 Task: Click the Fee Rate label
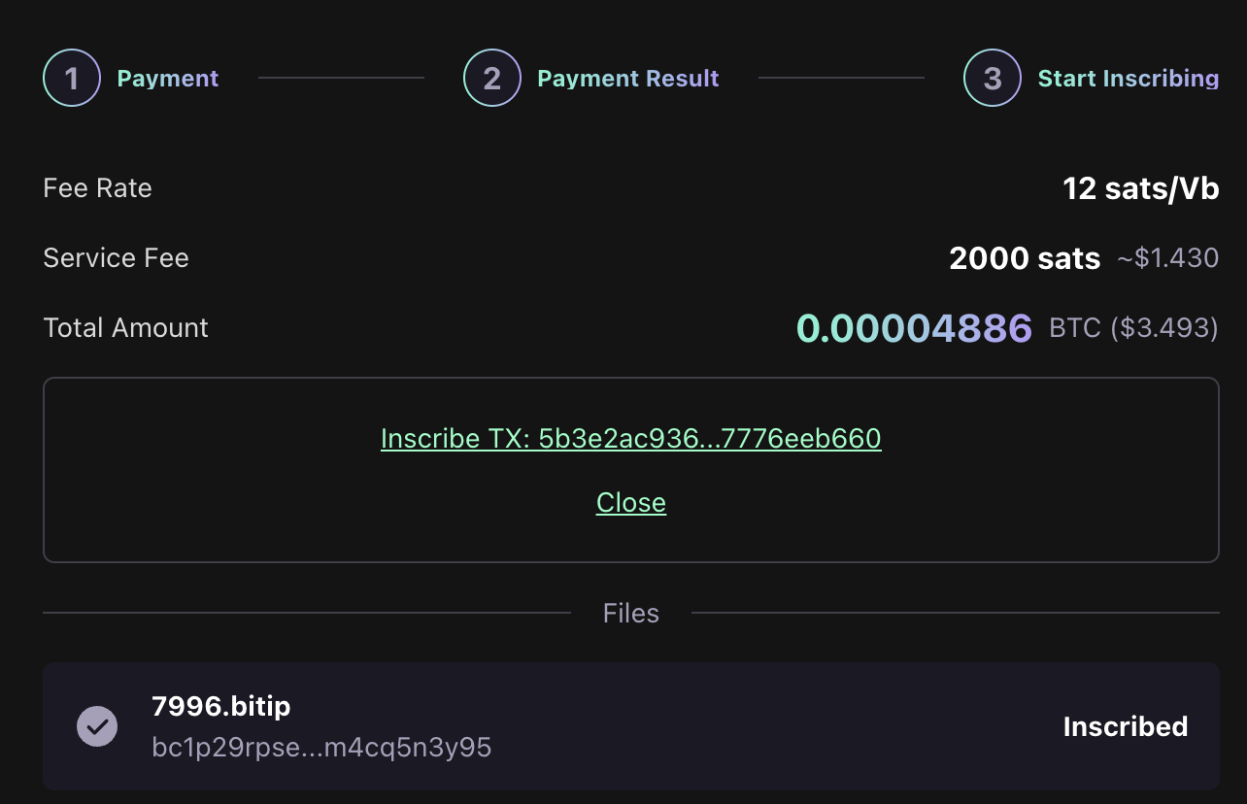(97, 188)
